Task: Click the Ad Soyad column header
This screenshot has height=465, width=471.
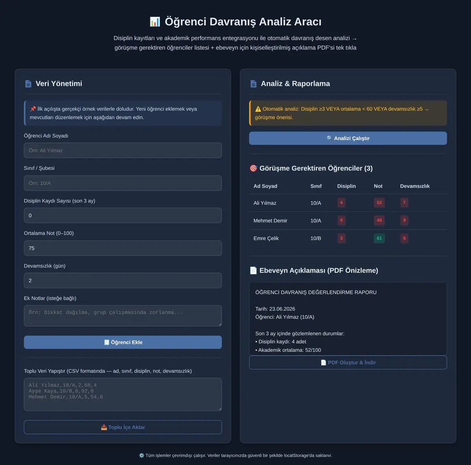Action: pyautogui.click(x=265, y=186)
